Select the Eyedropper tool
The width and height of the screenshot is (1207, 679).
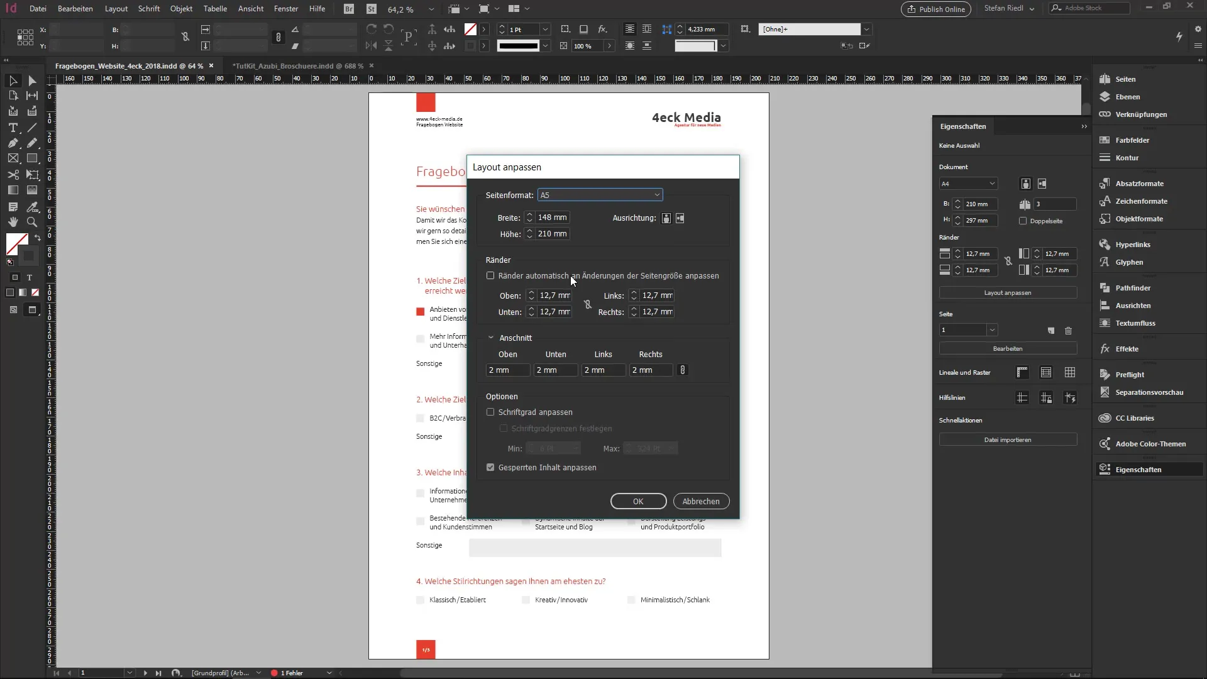click(32, 207)
